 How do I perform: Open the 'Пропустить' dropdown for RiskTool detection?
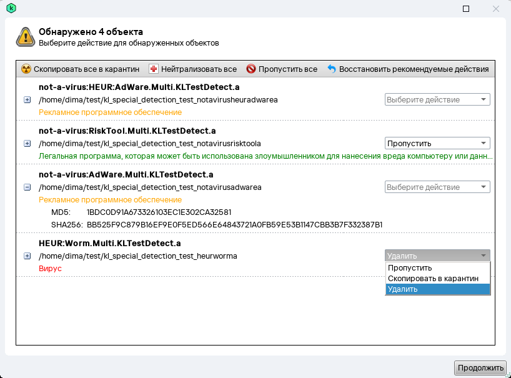coord(437,143)
